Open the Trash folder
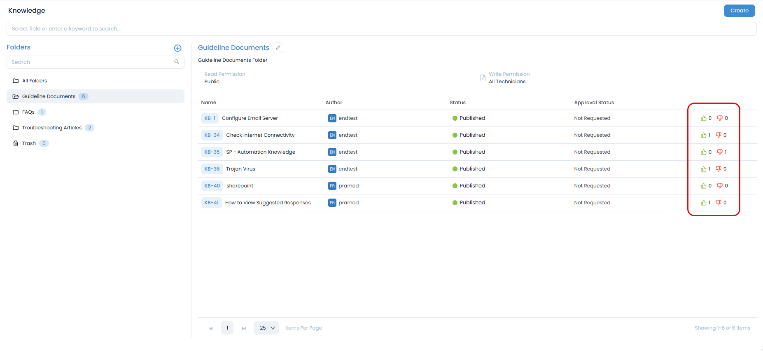Screen dimensions: 763x351 (29, 143)
